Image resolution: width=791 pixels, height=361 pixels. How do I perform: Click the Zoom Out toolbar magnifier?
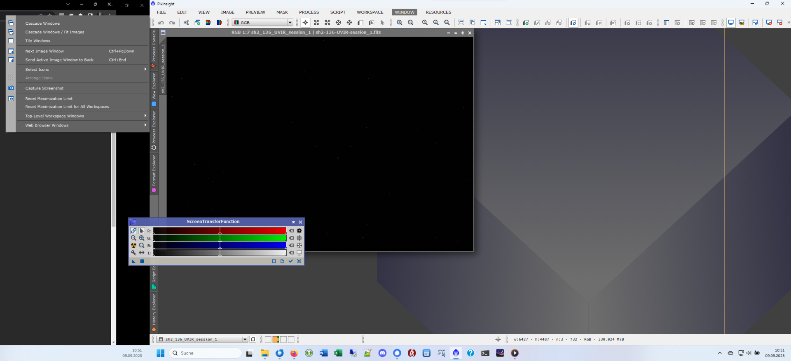pyautogui.click(x=411, y=23)
